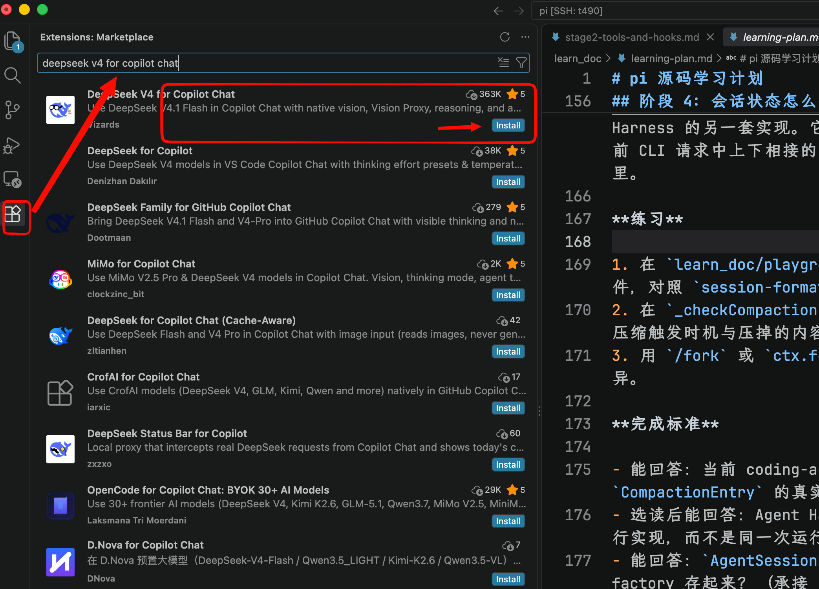Install CrofAI for Copilot Chat

pyautogui.click(x=508, y=408)
